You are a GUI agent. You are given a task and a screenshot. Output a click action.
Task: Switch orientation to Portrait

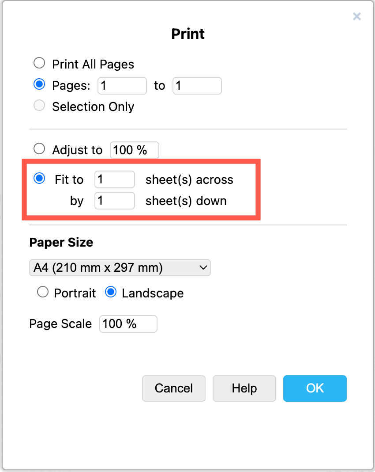(x=42, y=292)
